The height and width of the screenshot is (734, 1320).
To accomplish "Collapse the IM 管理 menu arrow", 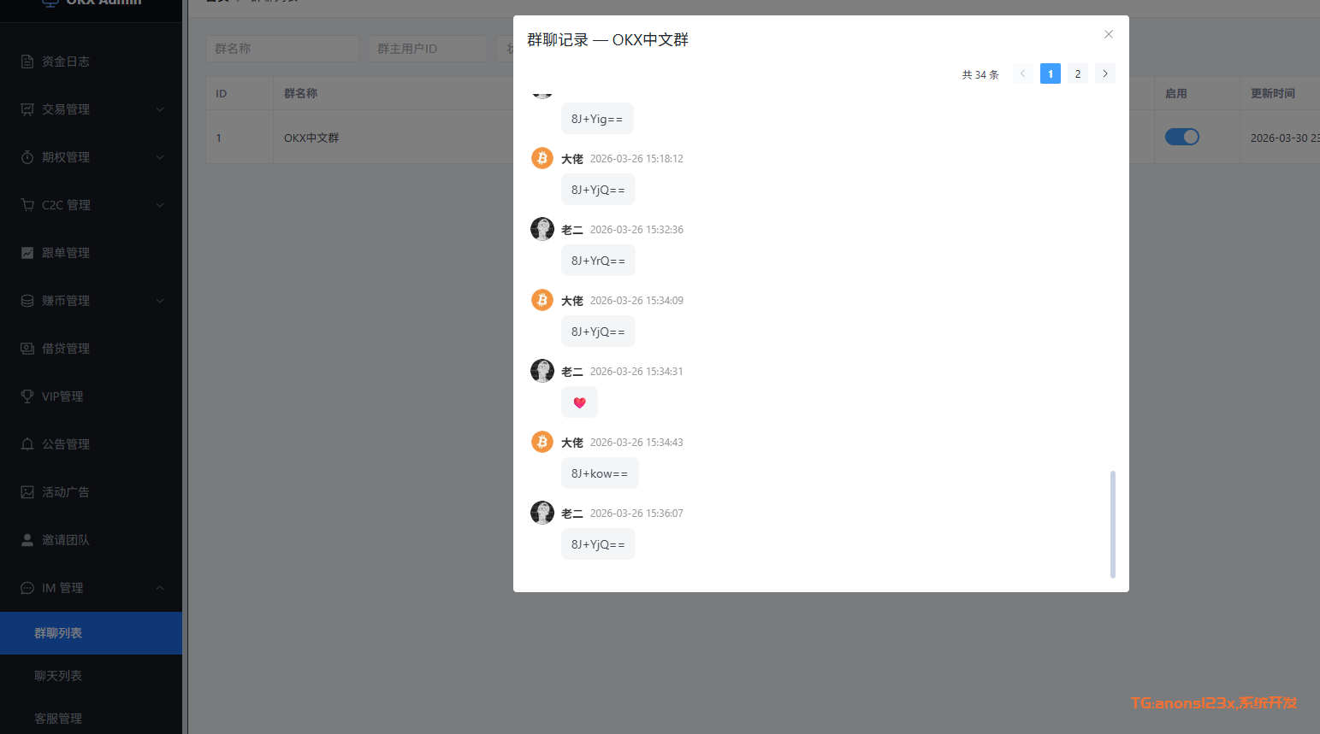I will pos(160,588).
